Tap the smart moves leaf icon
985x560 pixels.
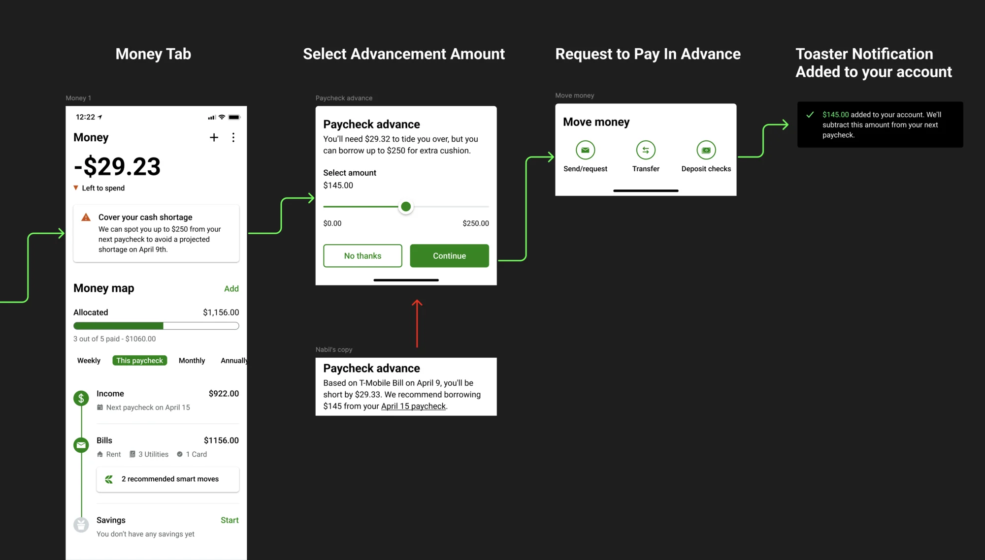(x=109, y=479)
